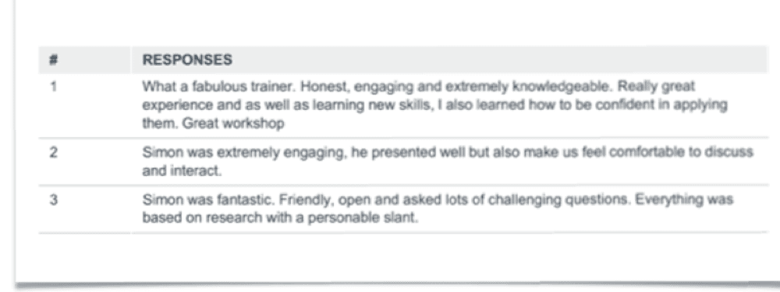Click text 'based on research with a personable slant'

coord(278,219)
